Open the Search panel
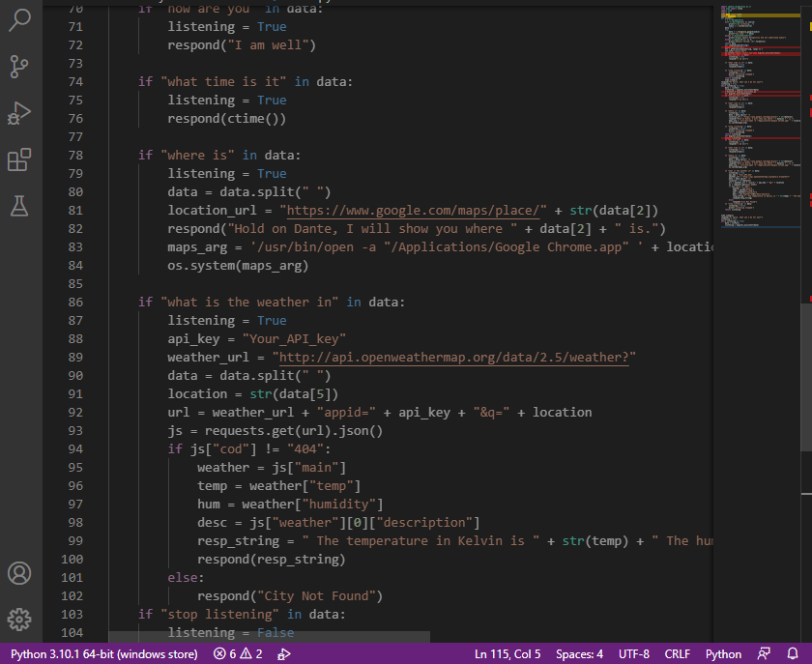The height and width of the screenshot is (664, 812). (20, 20)
